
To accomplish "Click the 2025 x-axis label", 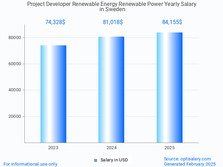I will tap(170, 148).
